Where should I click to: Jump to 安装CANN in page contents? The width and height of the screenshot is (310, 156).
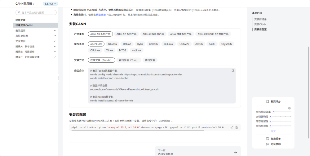coord(260,24)
